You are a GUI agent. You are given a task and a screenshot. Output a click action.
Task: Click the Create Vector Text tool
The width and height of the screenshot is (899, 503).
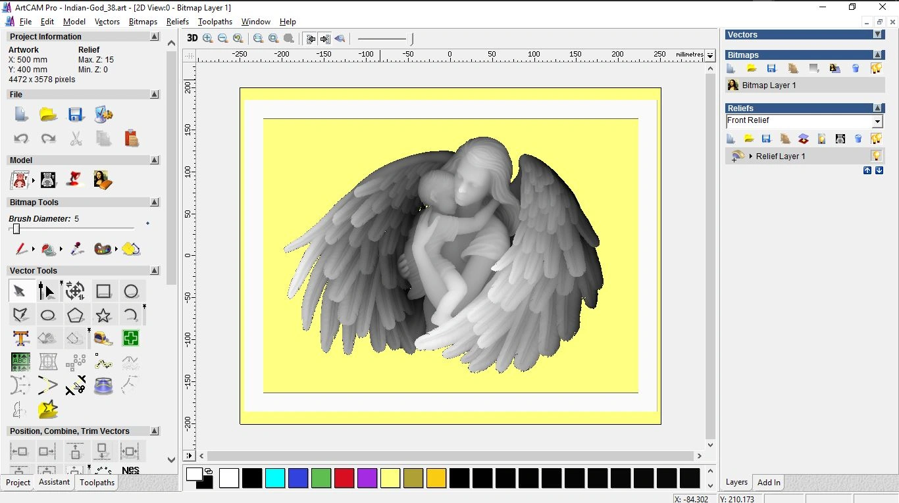[x=21, y=339]
